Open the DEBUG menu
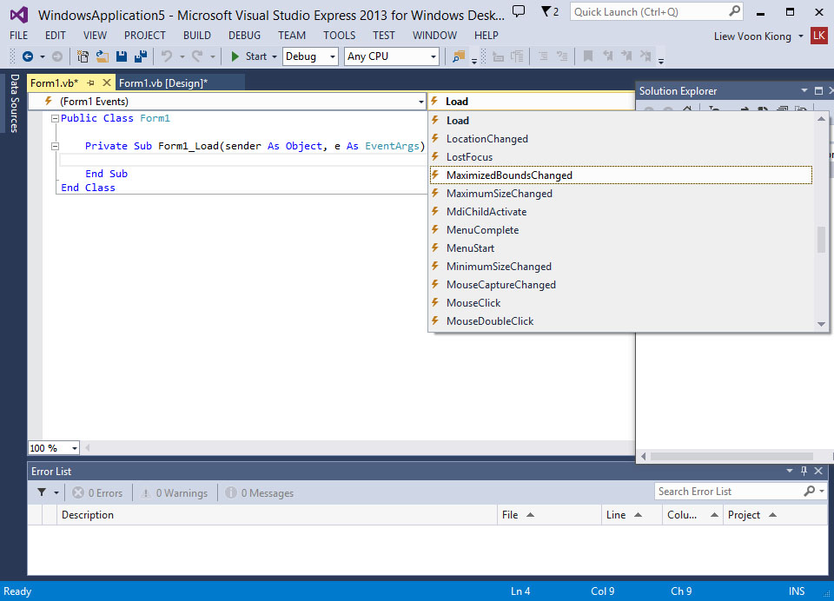Screen dimensions: 834x601 click(244, 36)
